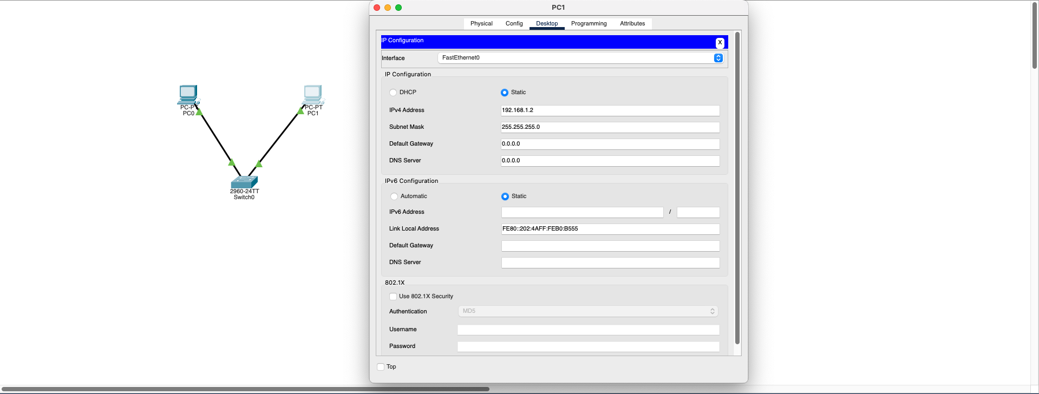Select the PC1 computer icon
This screenshot has width=1039, height=394.
[313, 95]
